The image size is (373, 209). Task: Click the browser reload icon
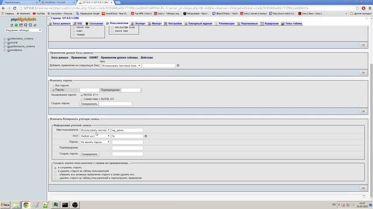click(15, 8)
